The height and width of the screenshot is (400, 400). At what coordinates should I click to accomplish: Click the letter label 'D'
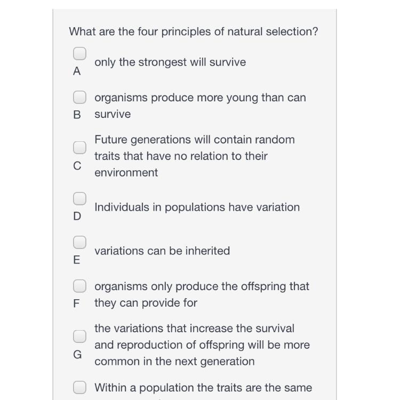pyautogui.click(x=77, y=216)
